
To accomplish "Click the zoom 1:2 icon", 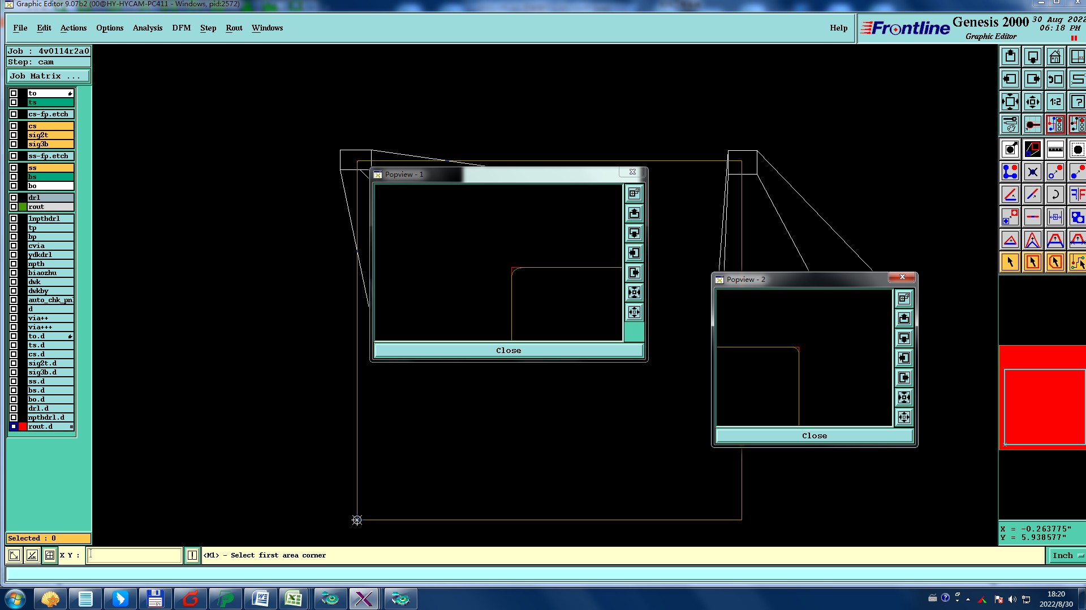I will [1055, 102].
